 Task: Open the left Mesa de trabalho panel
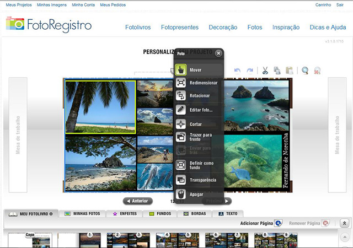(x=18, y=135)
